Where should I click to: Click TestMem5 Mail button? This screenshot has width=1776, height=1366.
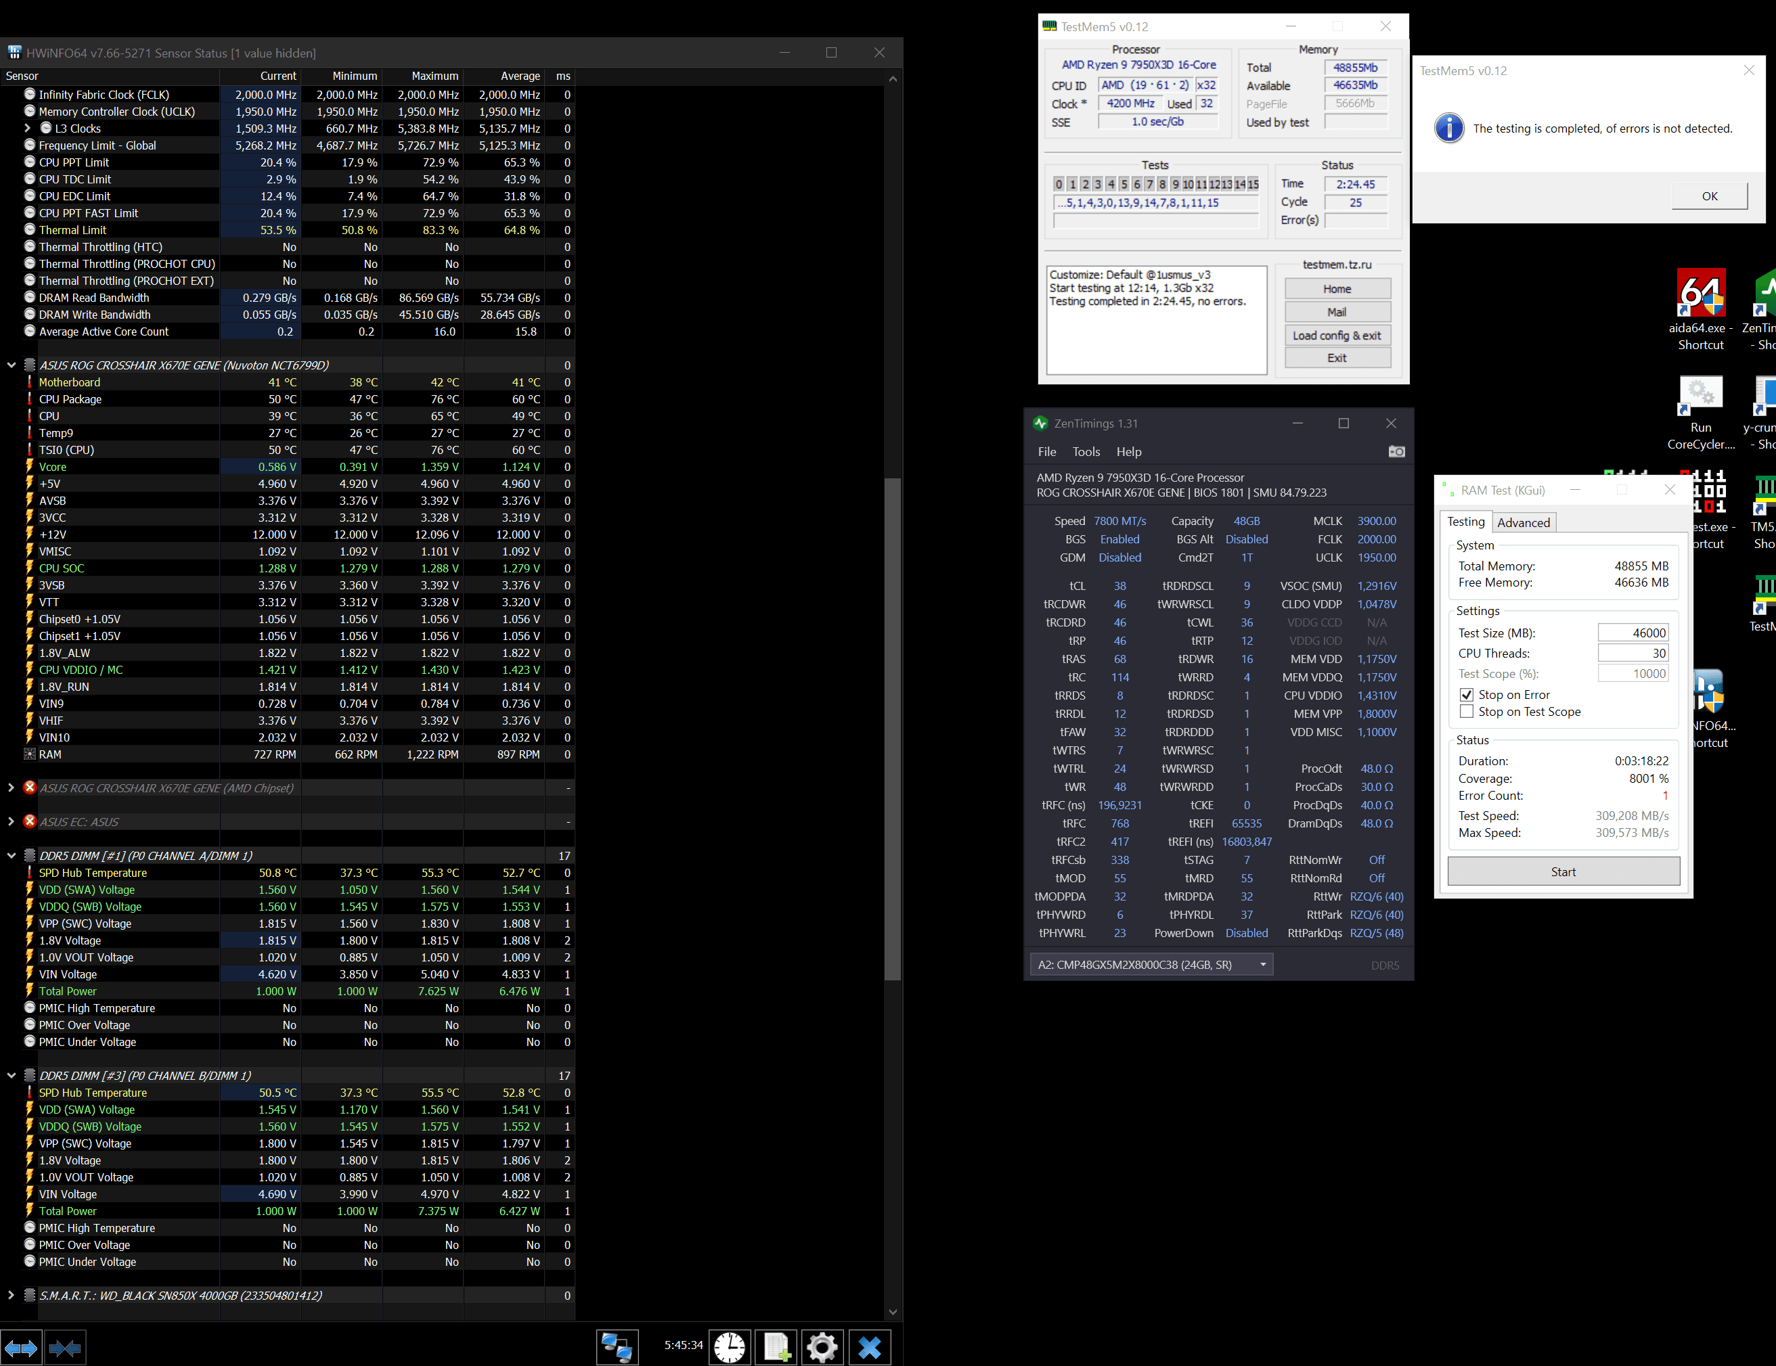tap(1337, 312)
